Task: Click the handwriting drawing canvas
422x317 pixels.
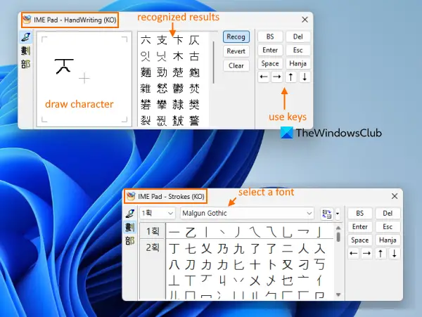Action: click(x=84, y=79)
